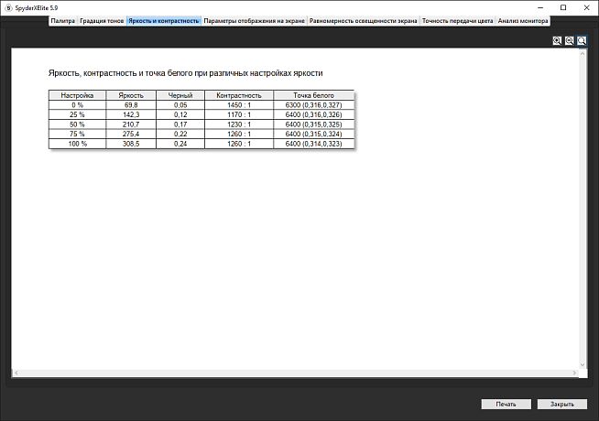599x421 pixels.
Task: Open Равномерность освещенности экрана tab
Action: 363,19
